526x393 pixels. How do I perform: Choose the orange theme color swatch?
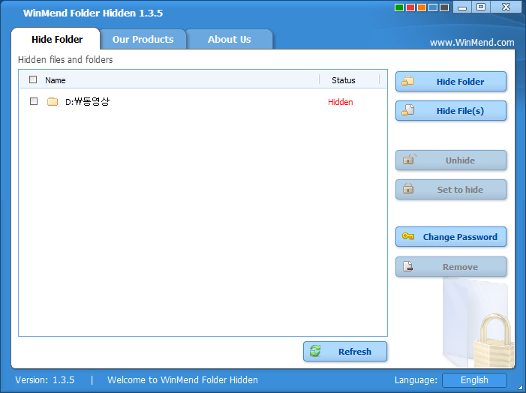click(422, 7)
